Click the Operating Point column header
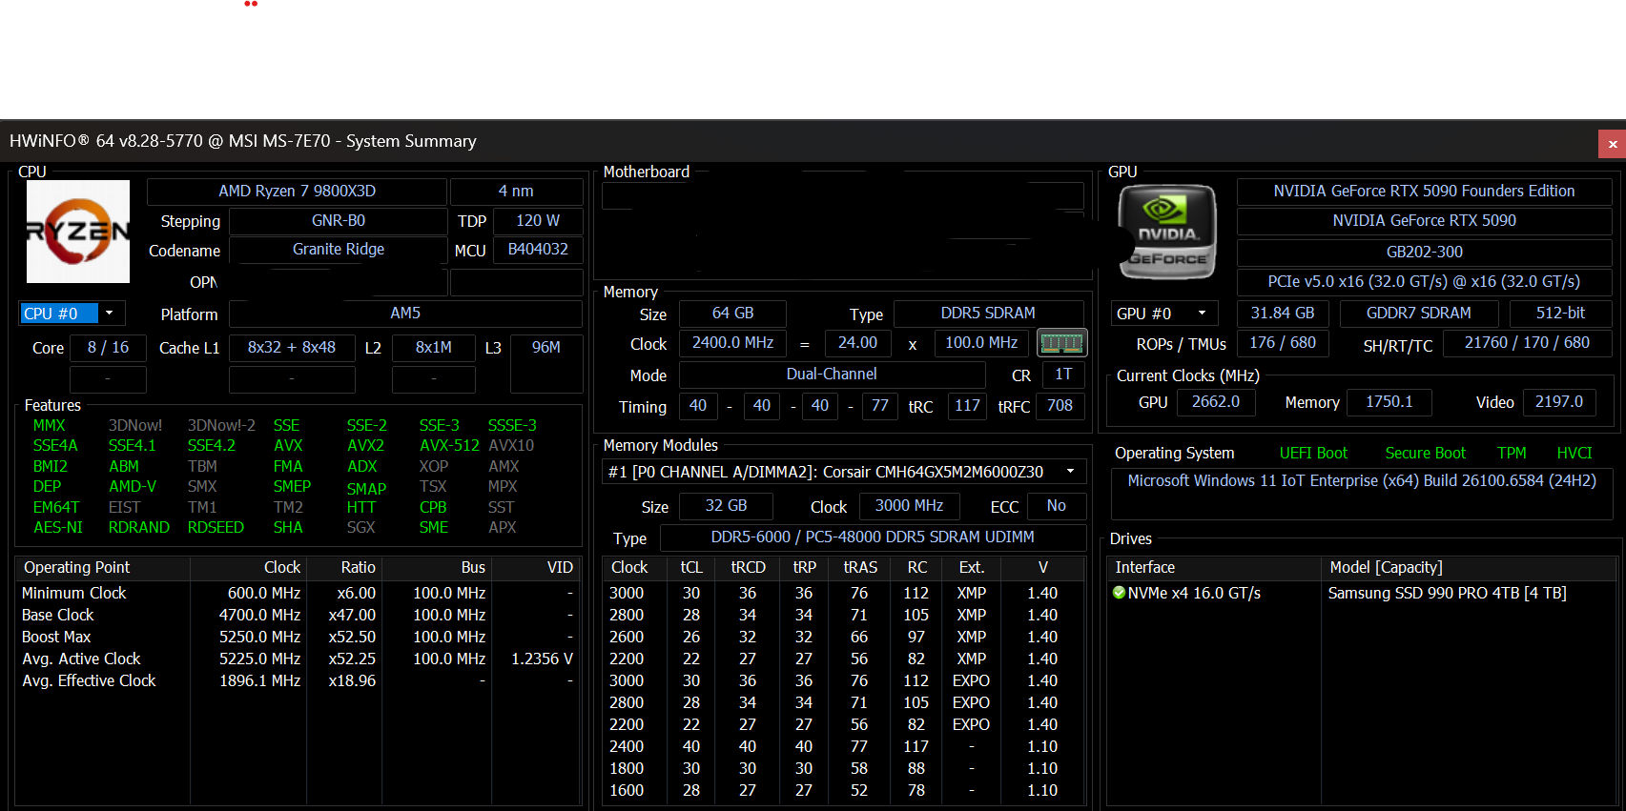 tap(103, 568)
